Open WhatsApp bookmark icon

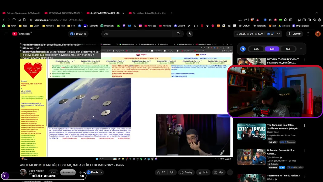pos(3,26)
